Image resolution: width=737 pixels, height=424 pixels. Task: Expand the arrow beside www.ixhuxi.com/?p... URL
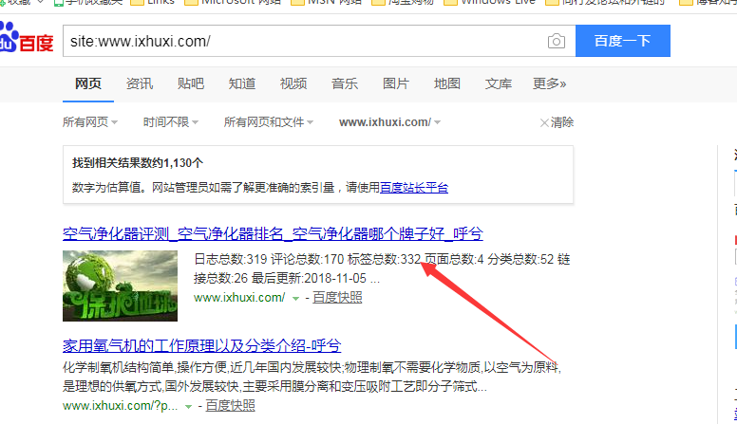[188, 407]
